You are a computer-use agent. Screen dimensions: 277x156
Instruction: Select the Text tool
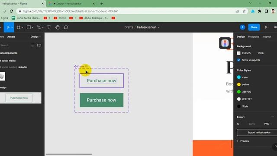click(x=49, y=27)
